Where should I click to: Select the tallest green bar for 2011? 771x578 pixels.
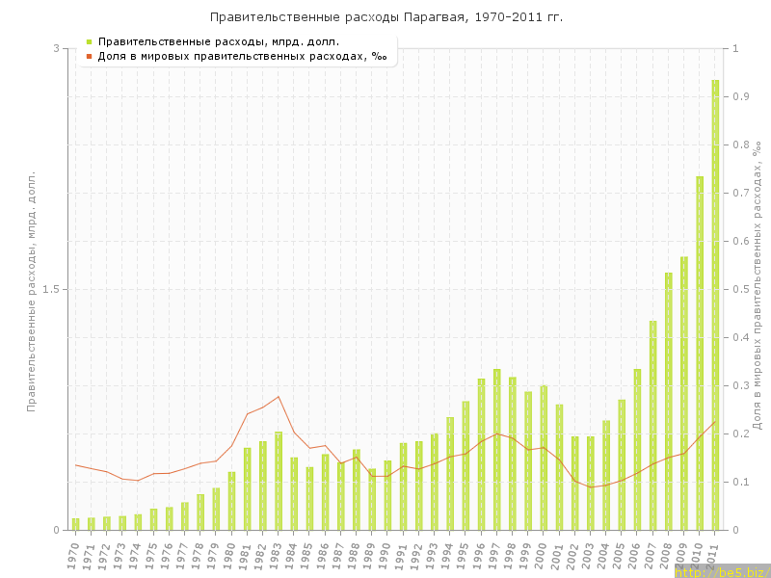pos(715,304)
